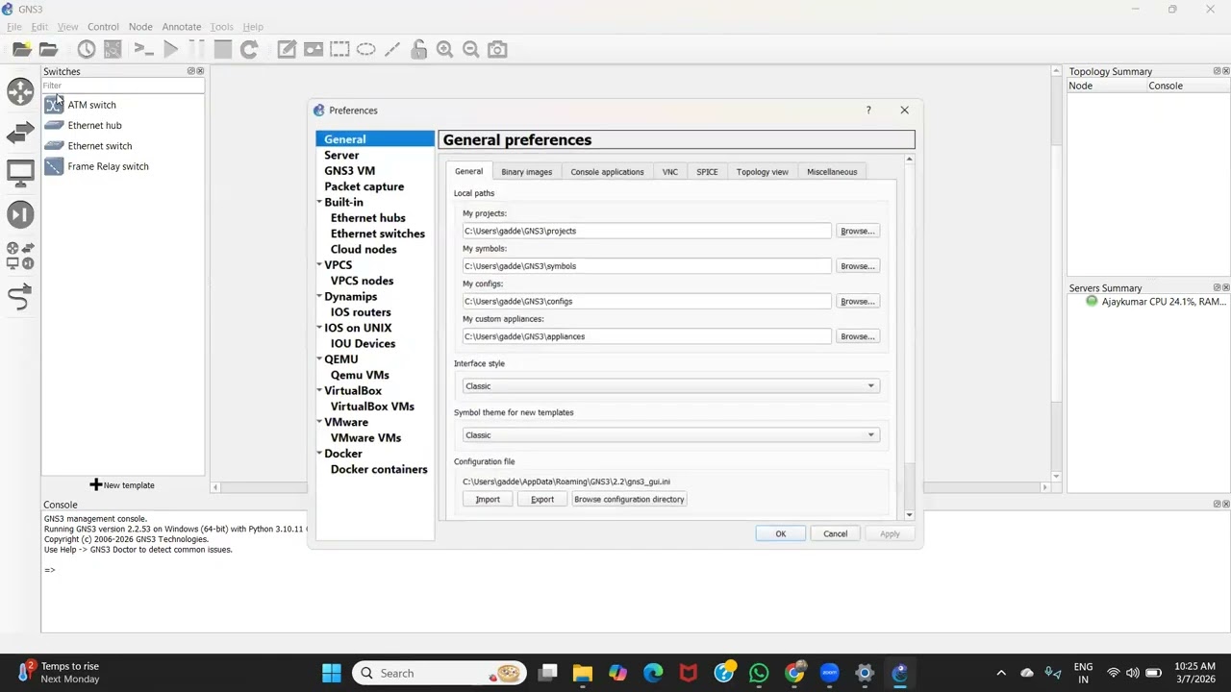Toggle show interface labels icon
The height and width of the screenshot is (692, 1231).
113,49
